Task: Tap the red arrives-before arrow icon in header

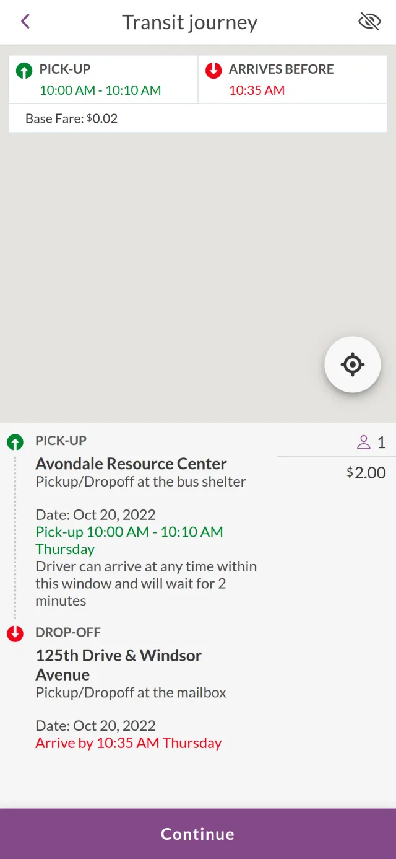Action: (x=213, y=71)
